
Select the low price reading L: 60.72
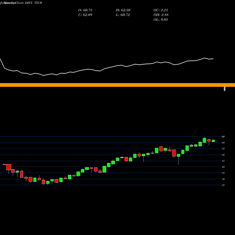click(123, 15)
